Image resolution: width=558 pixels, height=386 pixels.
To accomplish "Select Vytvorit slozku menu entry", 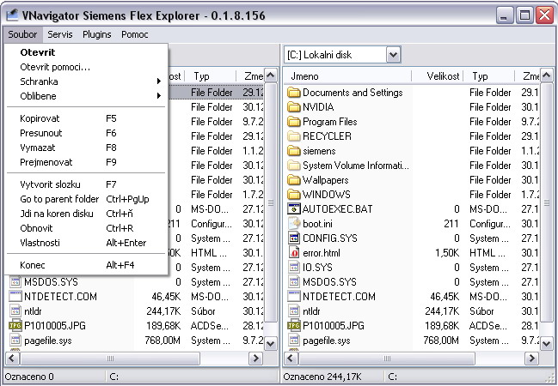I will [86, 184].
